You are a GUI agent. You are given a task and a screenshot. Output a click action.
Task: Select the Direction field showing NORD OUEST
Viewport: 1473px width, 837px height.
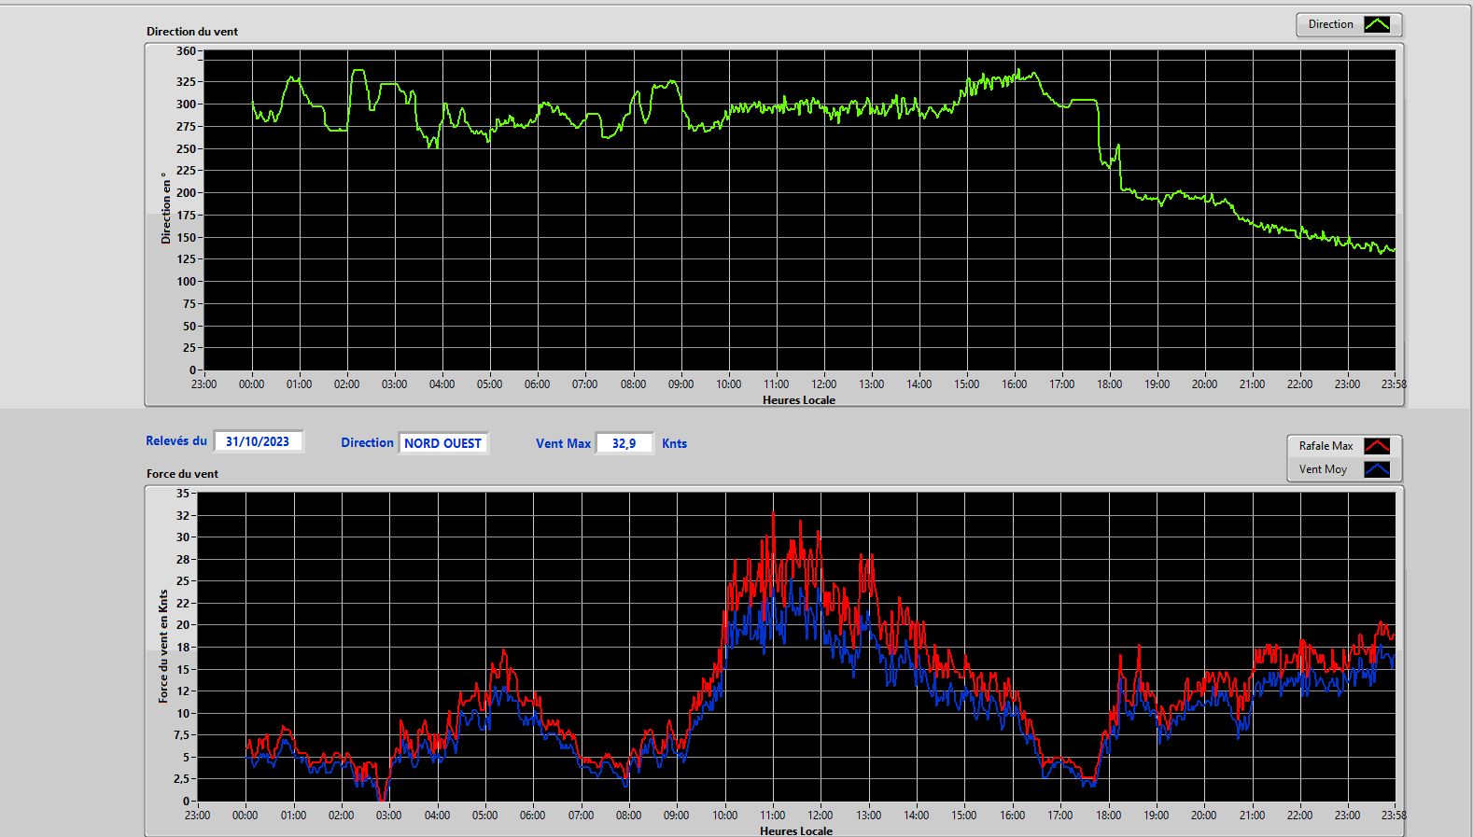443,443
